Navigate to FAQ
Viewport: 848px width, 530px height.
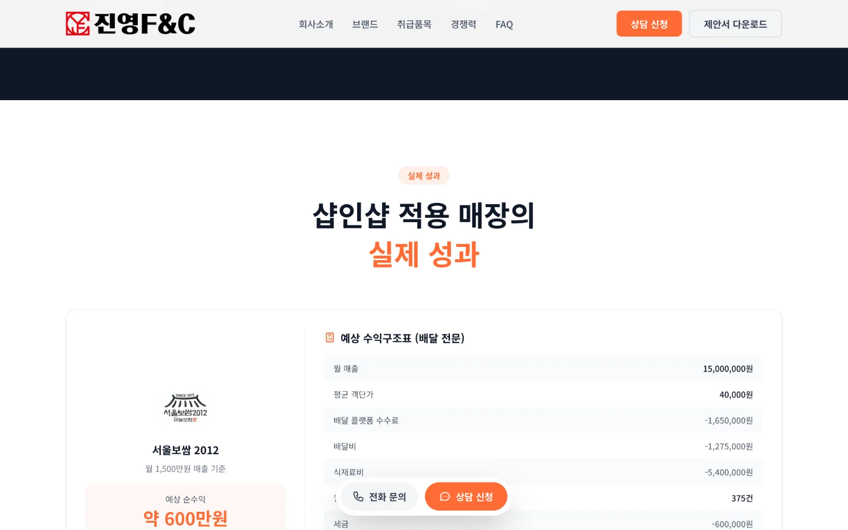coord(504,24)
